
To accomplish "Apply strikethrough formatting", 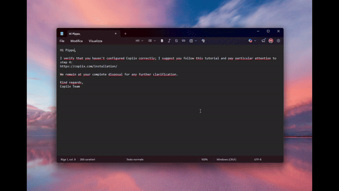I will coord(176,41).
